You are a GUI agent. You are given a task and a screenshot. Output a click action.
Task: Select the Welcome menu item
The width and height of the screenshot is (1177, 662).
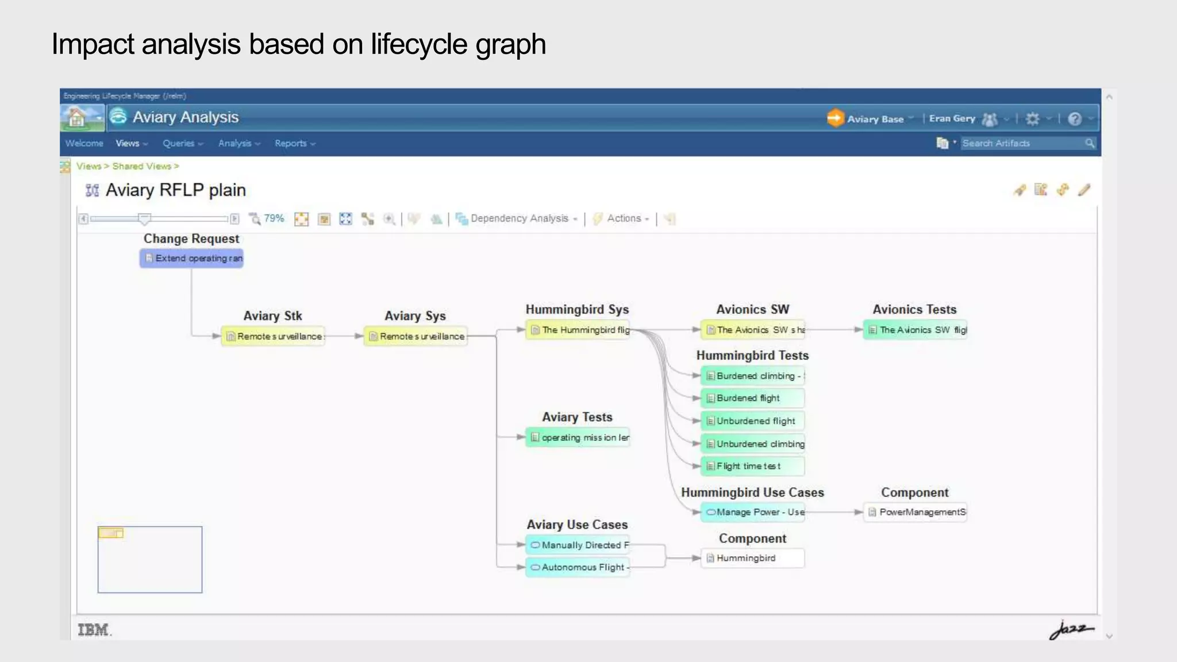pyautogui.click(x=84, y=143)
